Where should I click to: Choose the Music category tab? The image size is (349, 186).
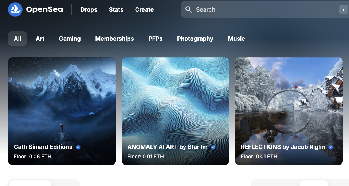236,39
